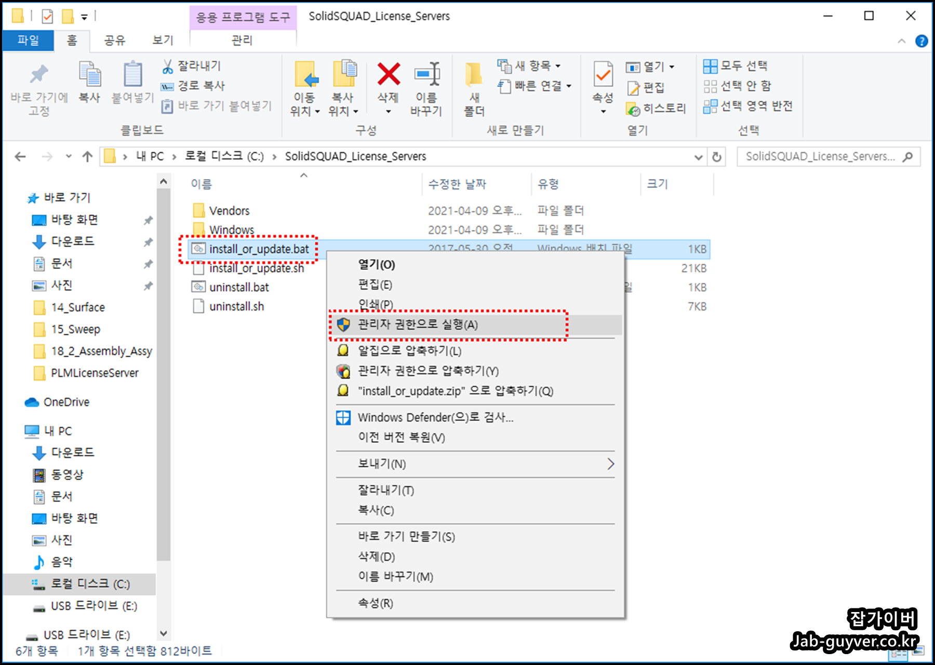Choose 열기(O) in context menu
Screen dimensions: 935x665
tap(377, 265)
